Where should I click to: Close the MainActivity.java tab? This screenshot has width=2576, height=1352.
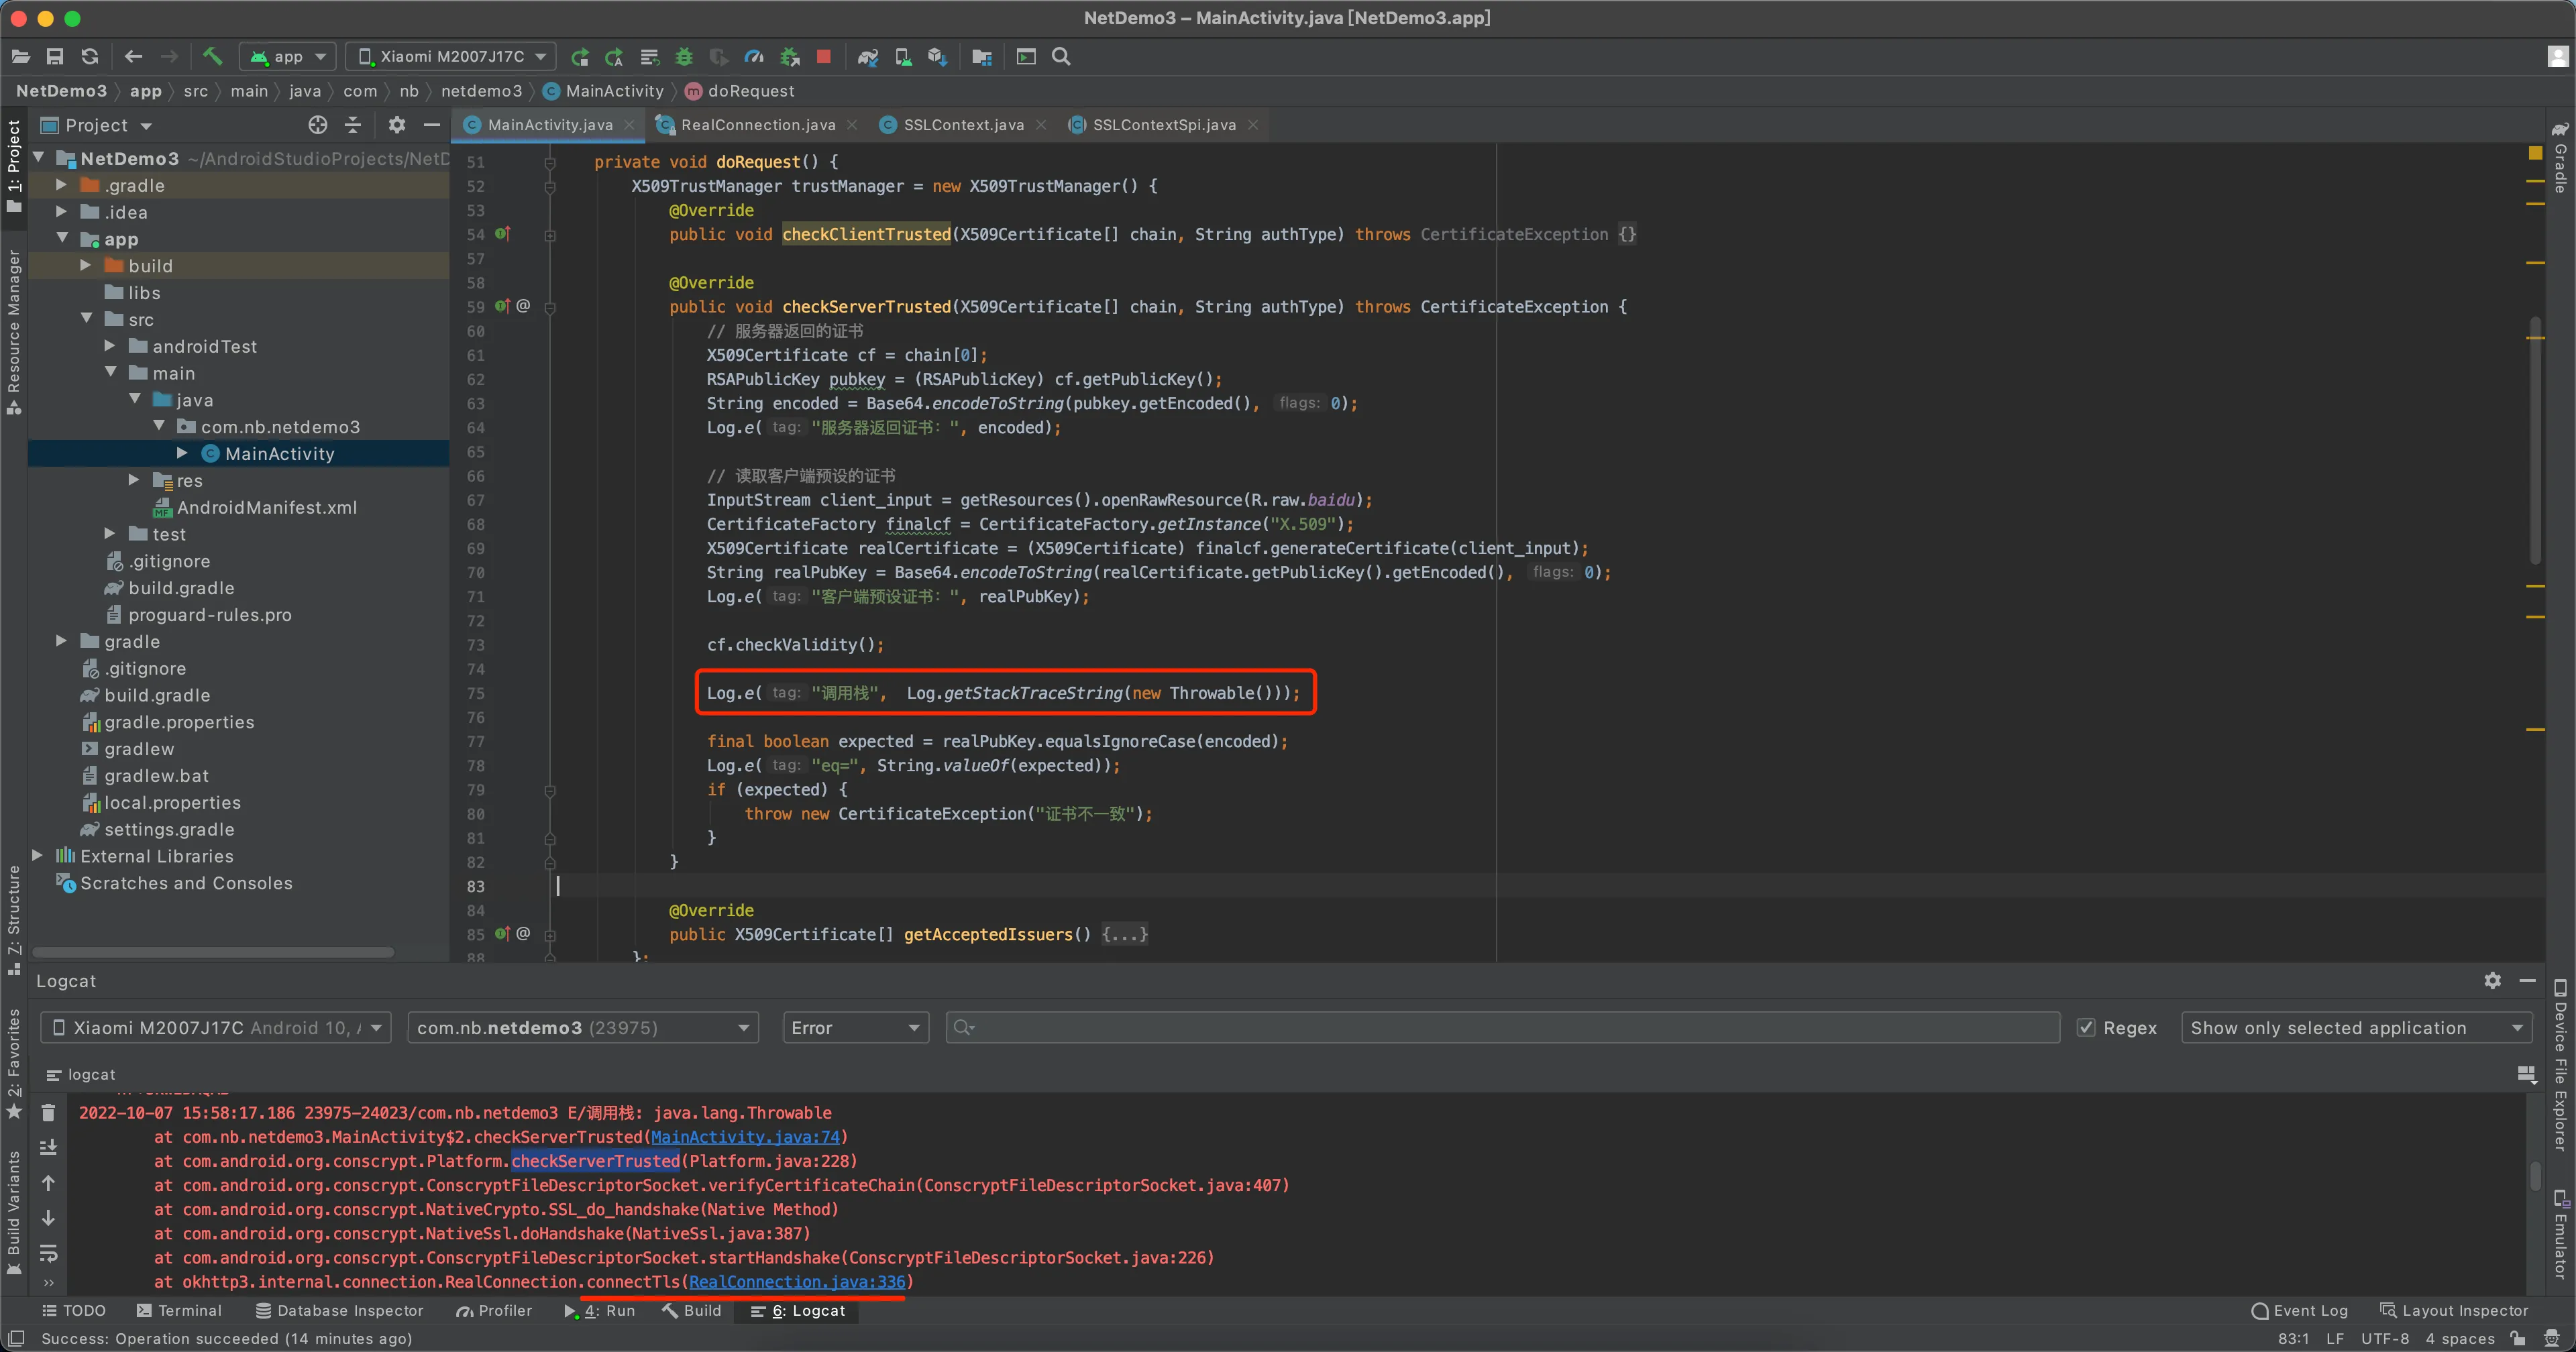[630, 125]
